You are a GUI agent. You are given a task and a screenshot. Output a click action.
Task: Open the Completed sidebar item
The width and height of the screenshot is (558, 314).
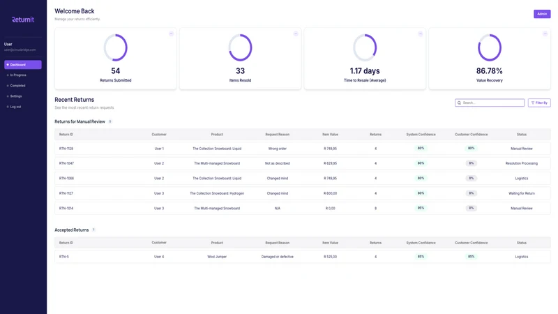[x=17, y=86]
